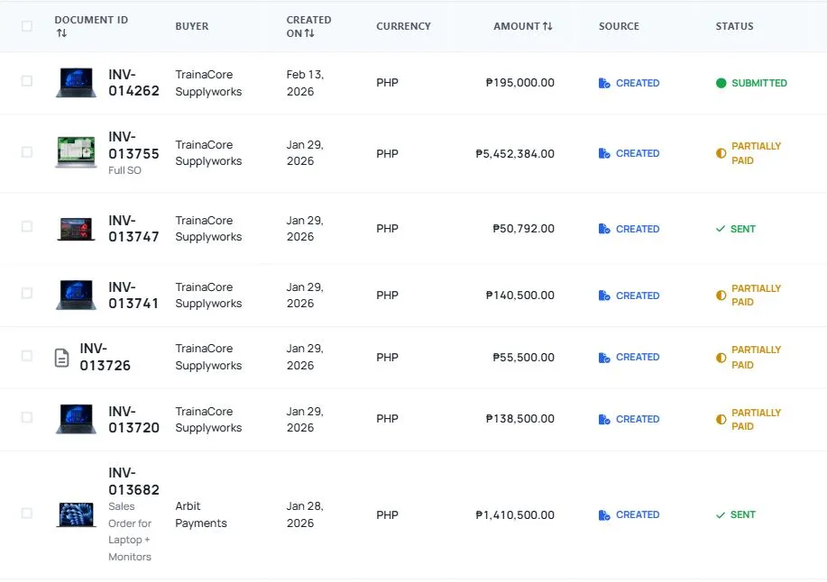Click the green dot on the SUBMITTED status
827x582 pixels.
coord(721,82)
